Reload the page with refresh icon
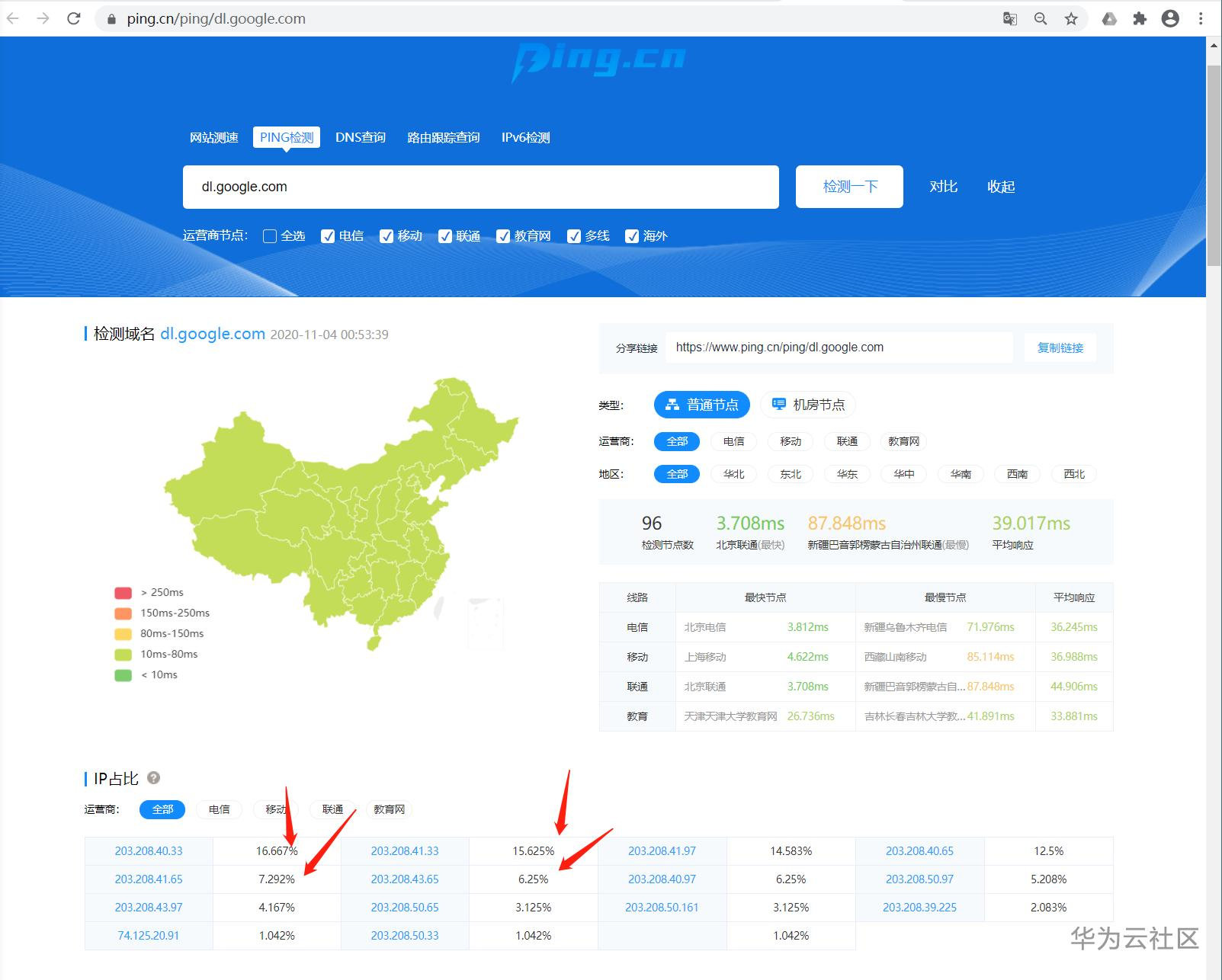Viewport: 1222px width, 980px height. click(74, 19)
